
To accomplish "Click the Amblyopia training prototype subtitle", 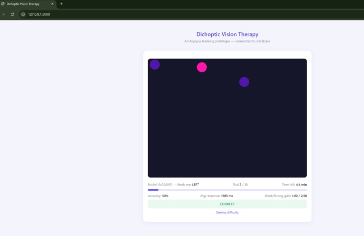I will click(x=227, y=41).
